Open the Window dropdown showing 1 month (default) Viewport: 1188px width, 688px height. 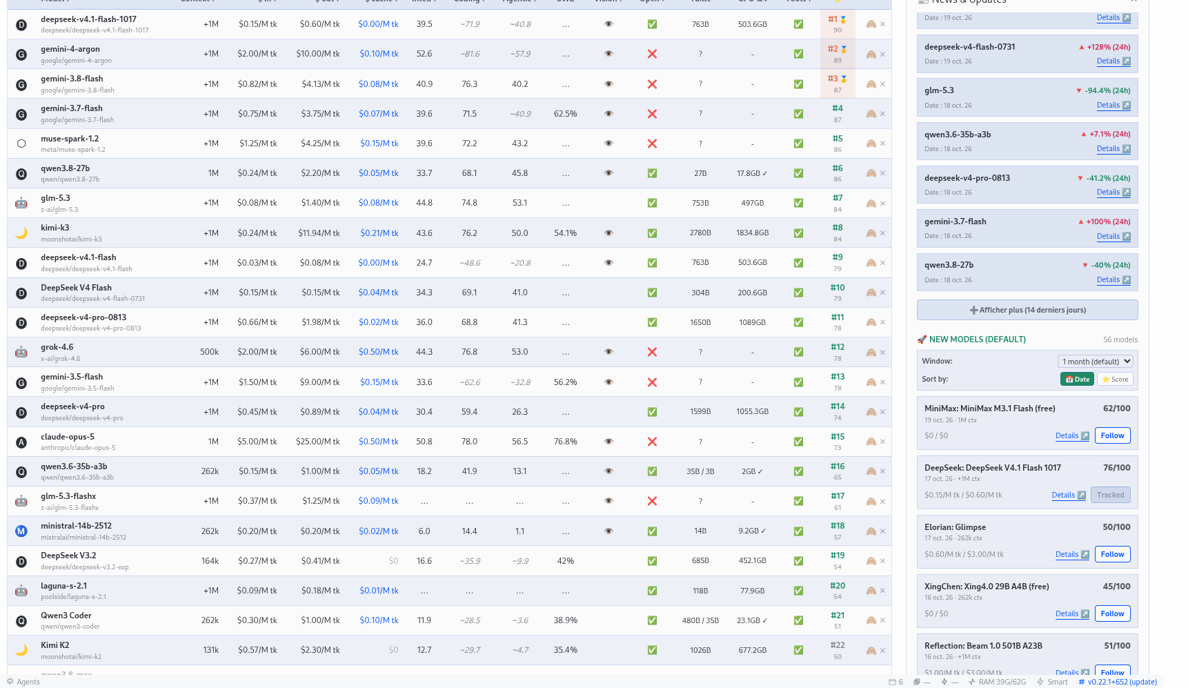(x=1096, y=361)
